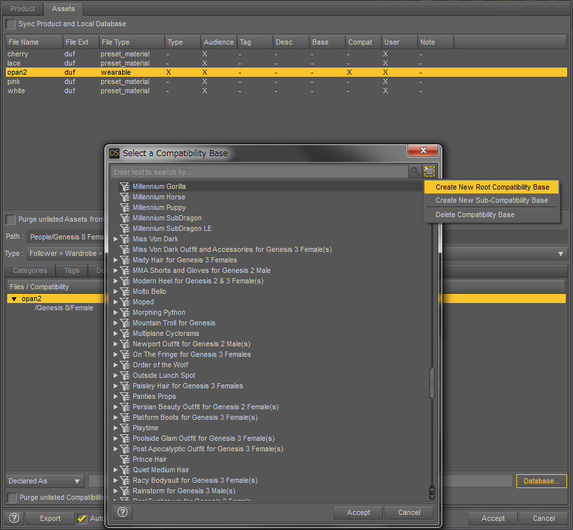Click the Enter text to search field
The image size is (573, 530).
[x=260, y=171]
